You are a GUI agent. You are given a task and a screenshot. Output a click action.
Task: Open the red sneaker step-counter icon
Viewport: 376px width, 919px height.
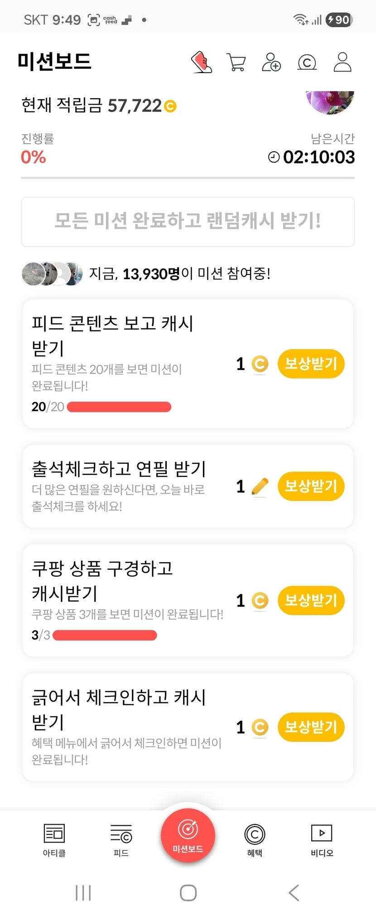[x=202, y=62]
